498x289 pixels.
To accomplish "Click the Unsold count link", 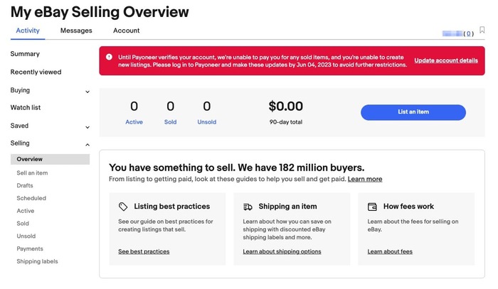I will click(206, 122).
